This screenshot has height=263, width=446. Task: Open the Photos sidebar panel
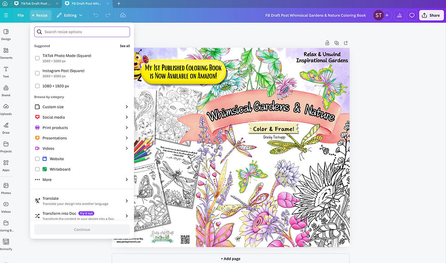[5, 188]
